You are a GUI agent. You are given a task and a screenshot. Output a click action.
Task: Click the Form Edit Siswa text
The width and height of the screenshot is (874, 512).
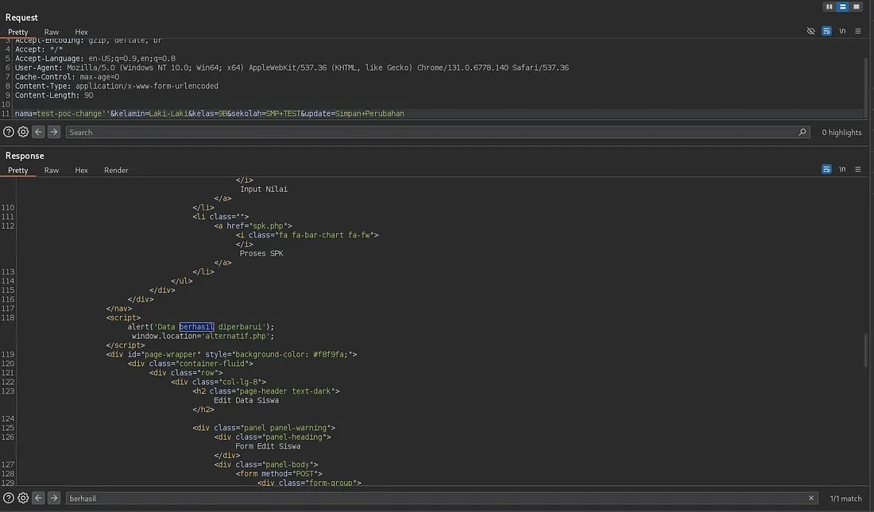tap(268, 446)
